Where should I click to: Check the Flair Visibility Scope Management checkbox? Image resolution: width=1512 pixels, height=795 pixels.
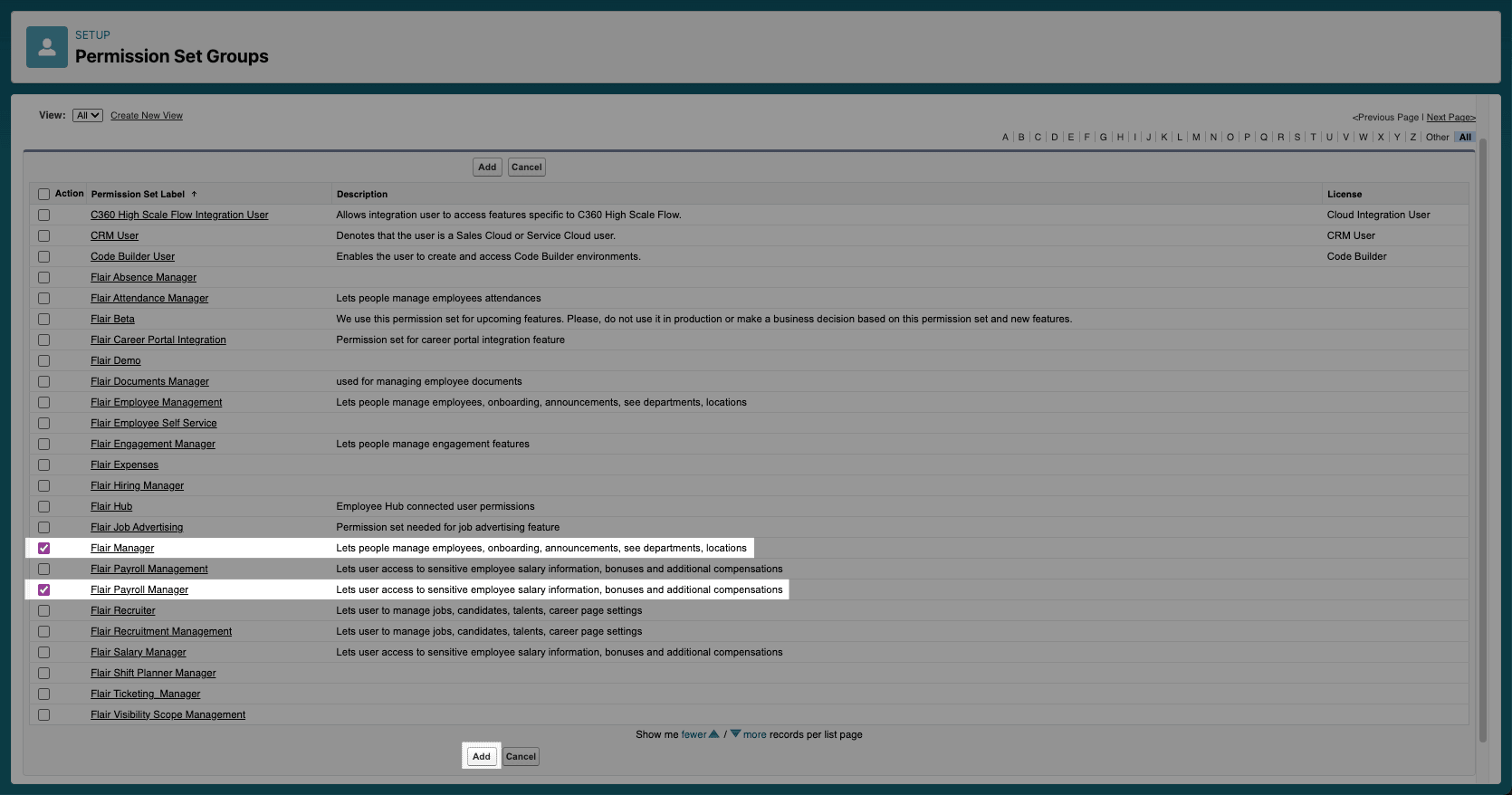[43, 714]
